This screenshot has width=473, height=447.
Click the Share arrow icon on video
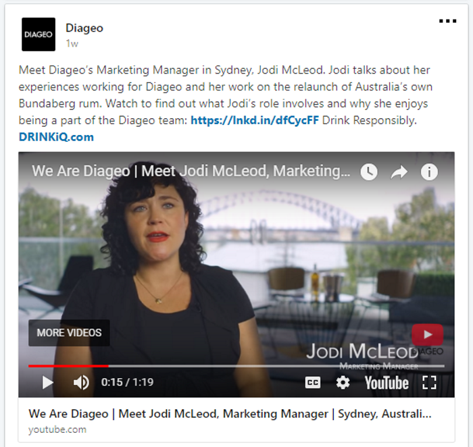(399, 172)
